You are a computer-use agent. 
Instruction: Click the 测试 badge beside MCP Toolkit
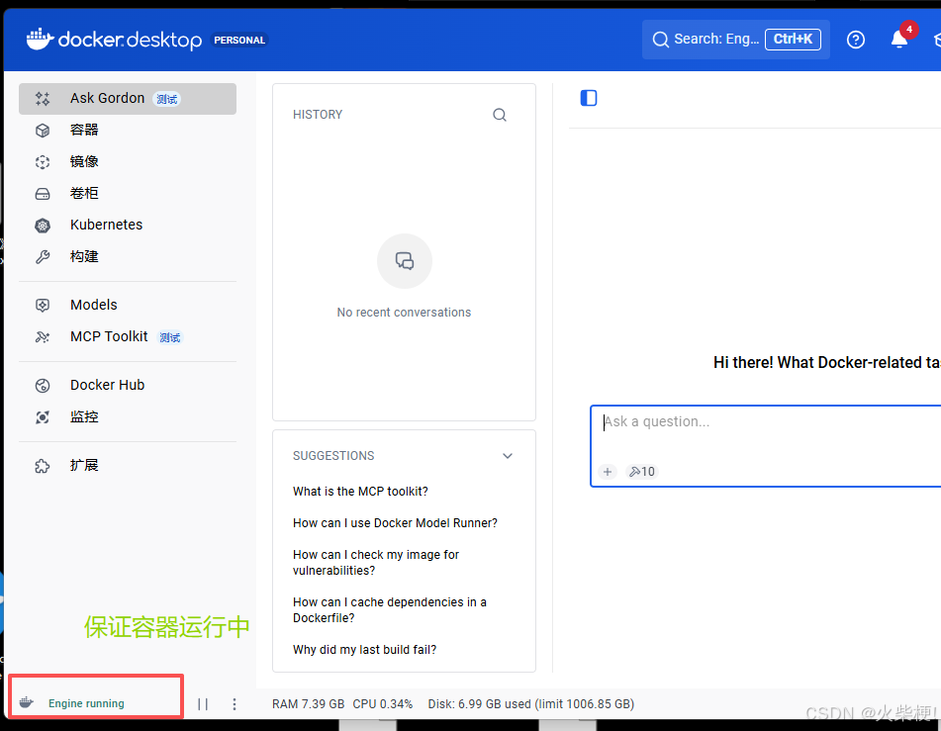(170, 338)
